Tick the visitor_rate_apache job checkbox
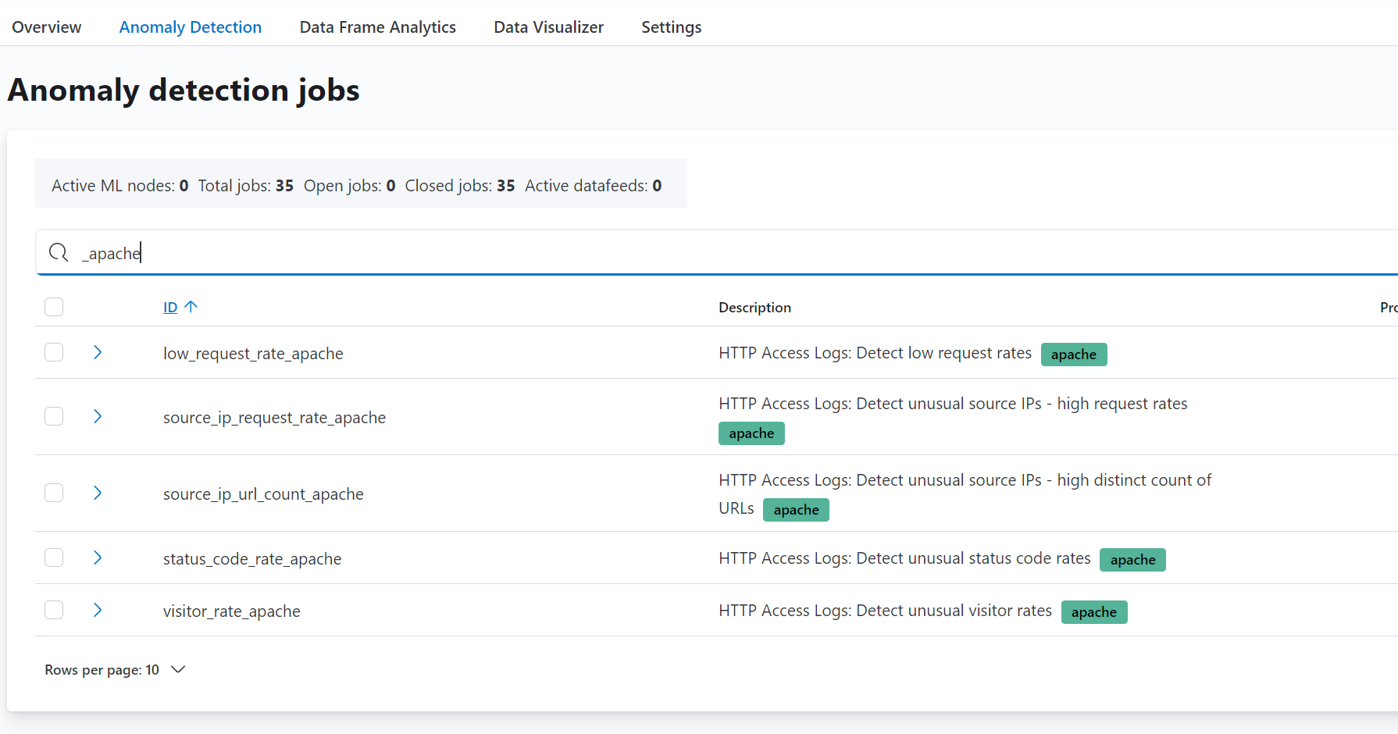 54,610
